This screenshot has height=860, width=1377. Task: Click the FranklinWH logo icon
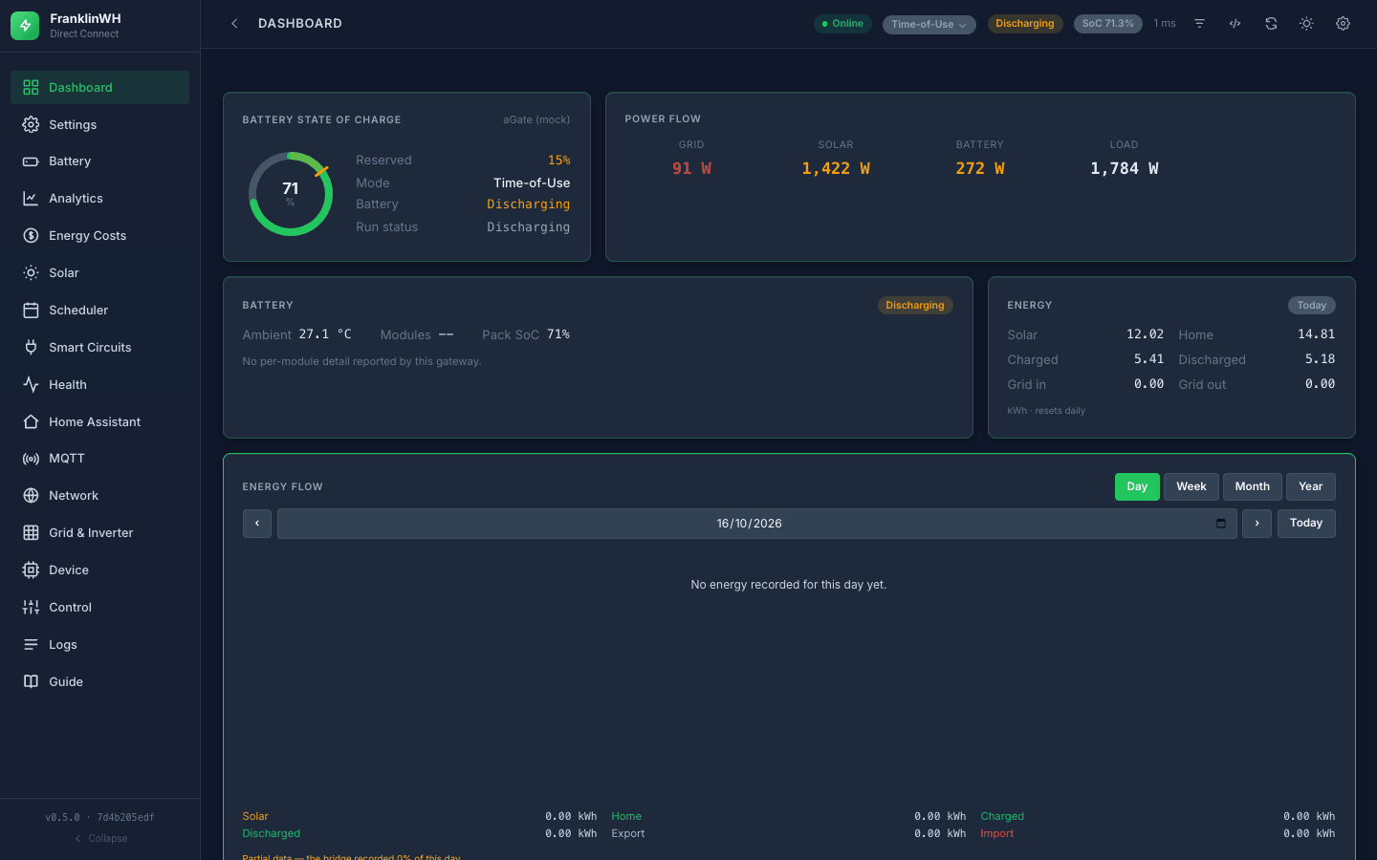(x=25, y=26)
